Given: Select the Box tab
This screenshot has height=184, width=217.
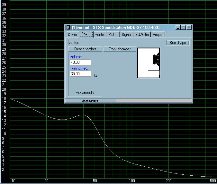Looking at the screenshot, I should point(85,34).
